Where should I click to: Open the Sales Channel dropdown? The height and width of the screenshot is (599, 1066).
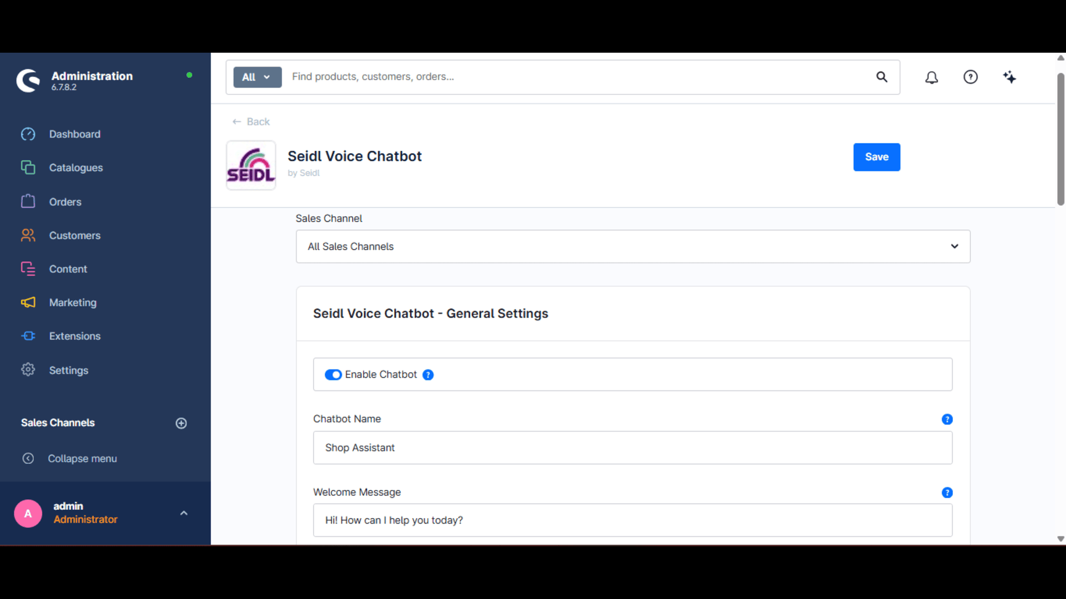[633, 246]
